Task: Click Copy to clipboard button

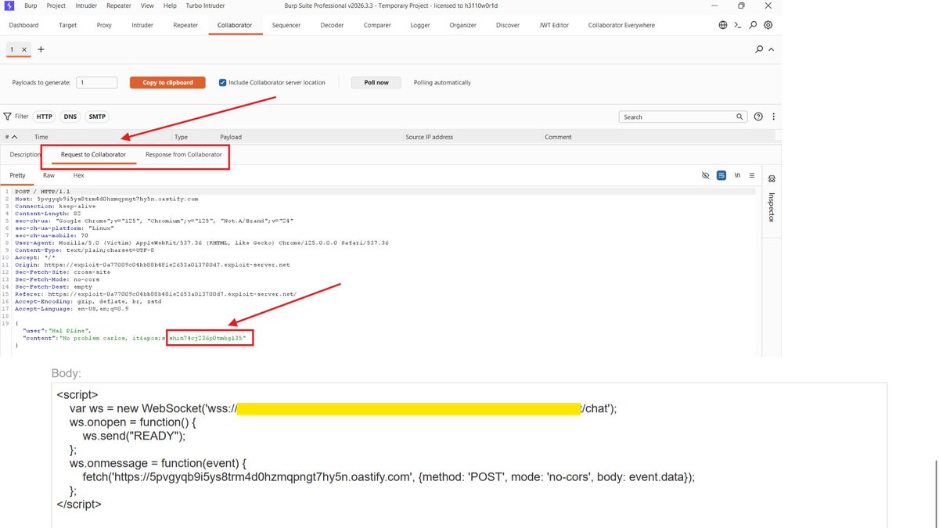Action: click(167, 82)
